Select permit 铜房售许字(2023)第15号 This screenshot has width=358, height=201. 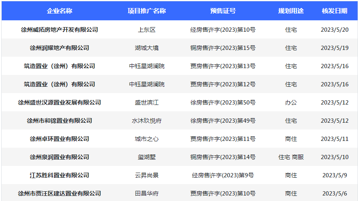(x=223, y=48)
